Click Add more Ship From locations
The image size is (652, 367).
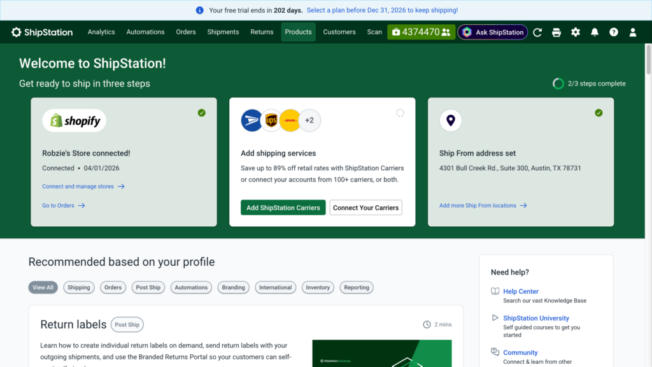point(483,206)
